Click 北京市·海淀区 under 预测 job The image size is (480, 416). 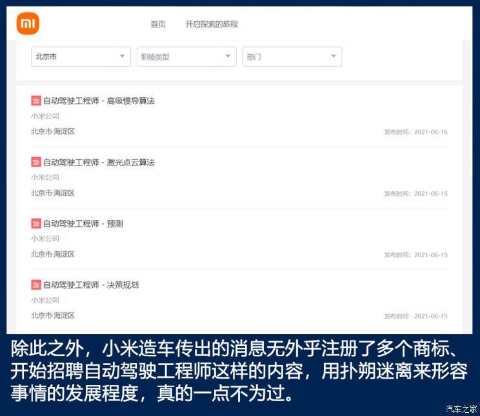tap(53, 254)
